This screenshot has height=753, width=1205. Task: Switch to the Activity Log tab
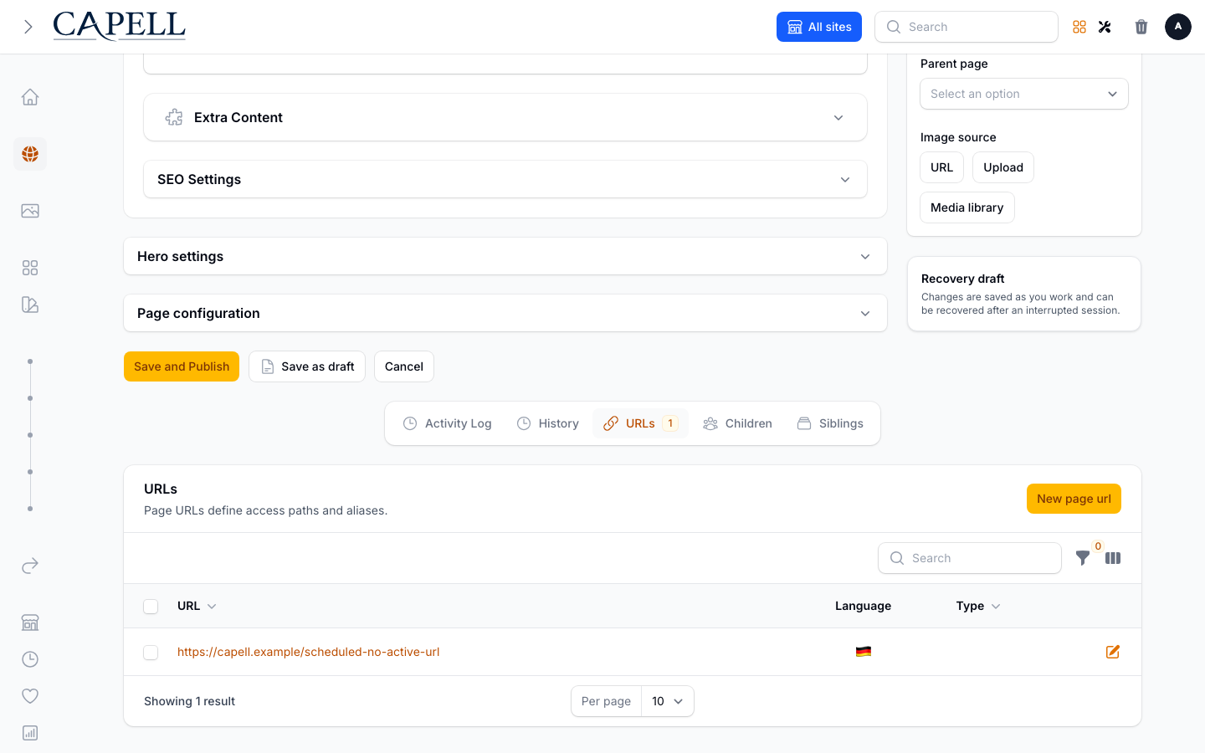448,423
